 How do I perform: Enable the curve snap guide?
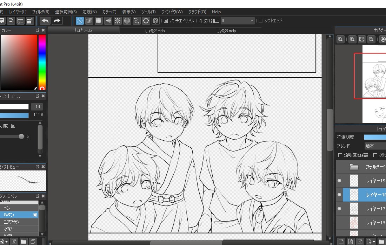click(x=137, y=21)
